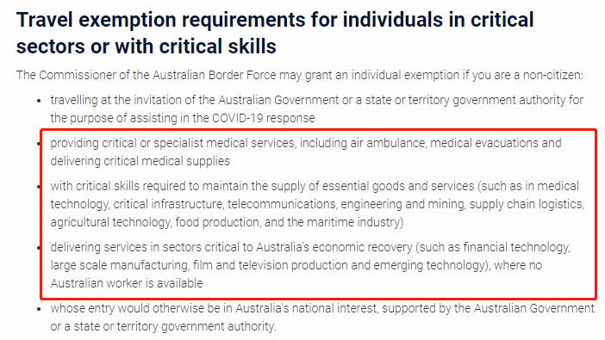Click the "delivering critical medical supplies" line
Viewport: 605px width, 340px height.
[140, 161]
